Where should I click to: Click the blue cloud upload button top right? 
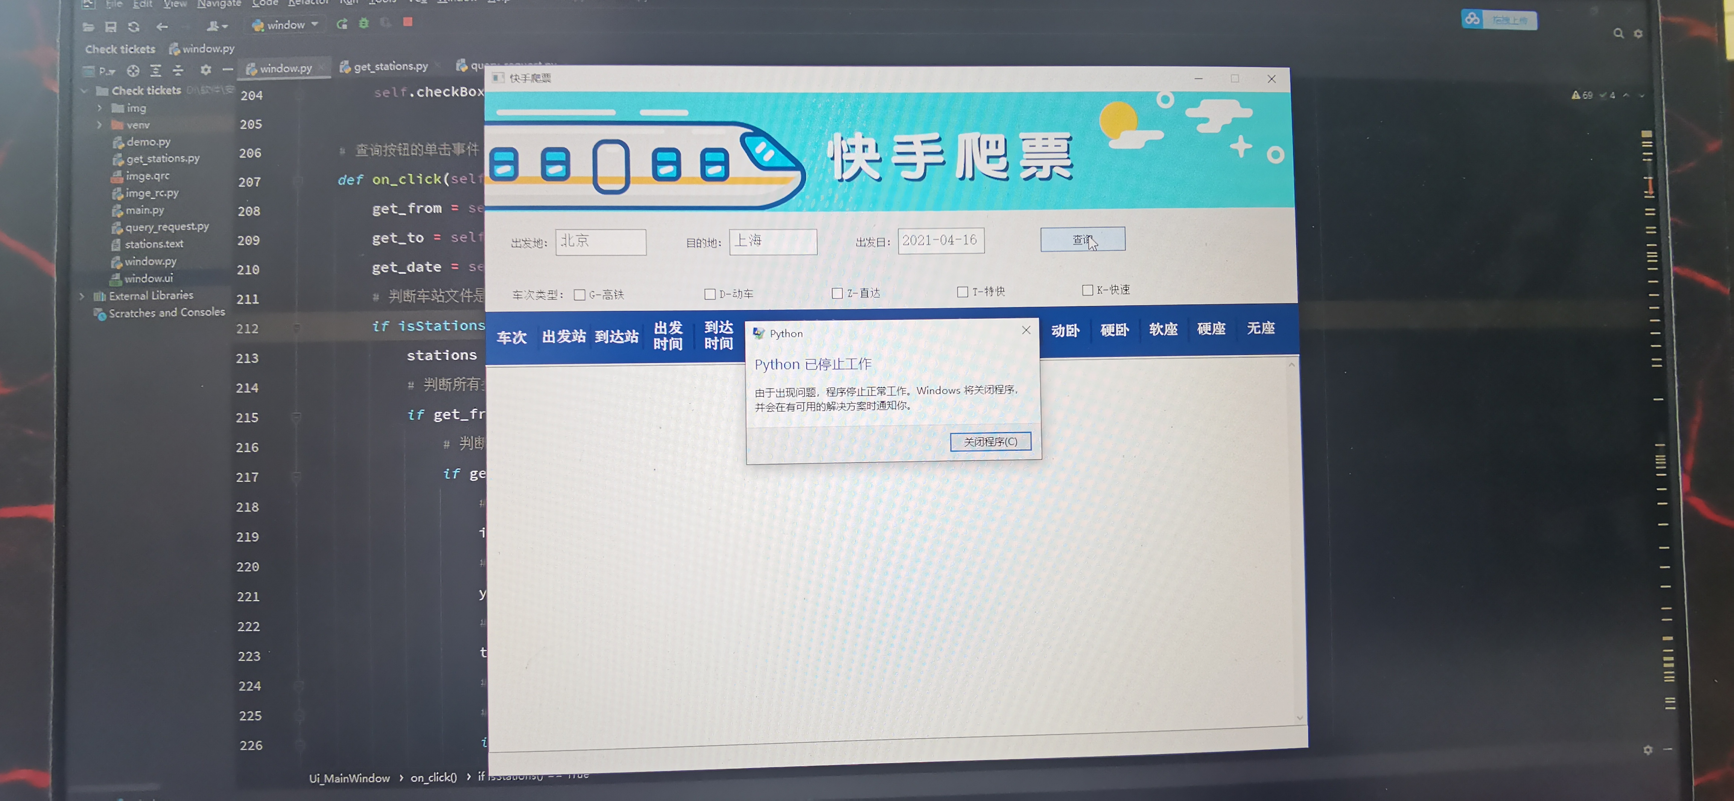pyautogui.click(x=1499, y=20)
